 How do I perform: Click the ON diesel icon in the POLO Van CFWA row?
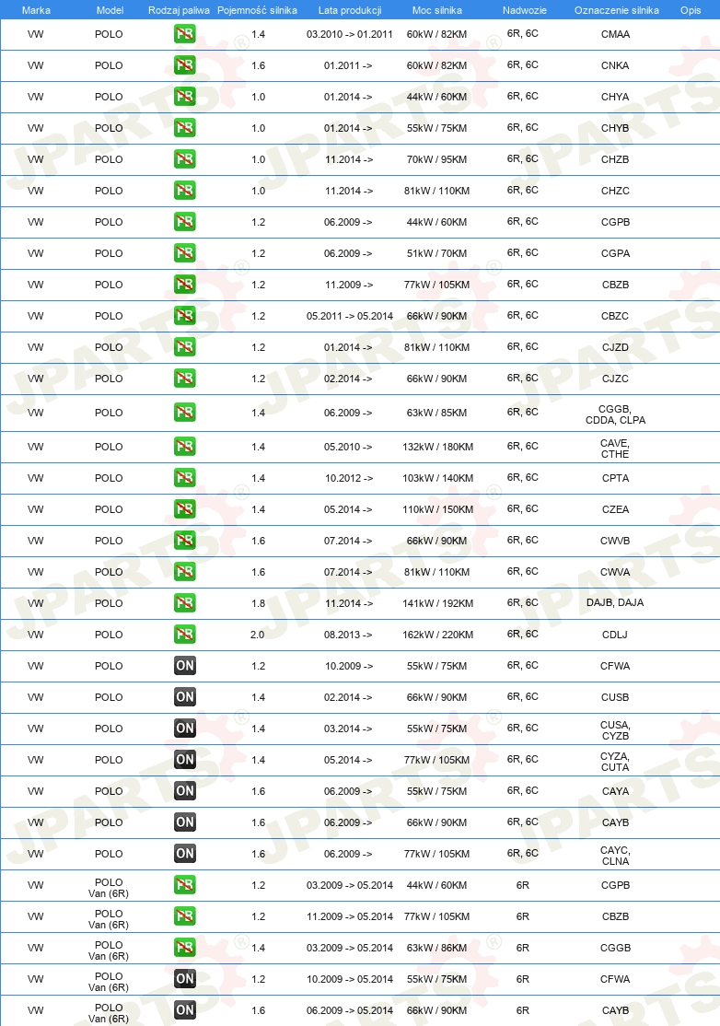[x=185, y=979]
